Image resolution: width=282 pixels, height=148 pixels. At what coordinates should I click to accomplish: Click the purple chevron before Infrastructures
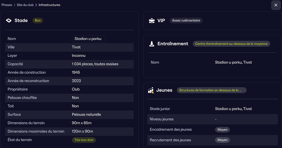click(36, 5)
